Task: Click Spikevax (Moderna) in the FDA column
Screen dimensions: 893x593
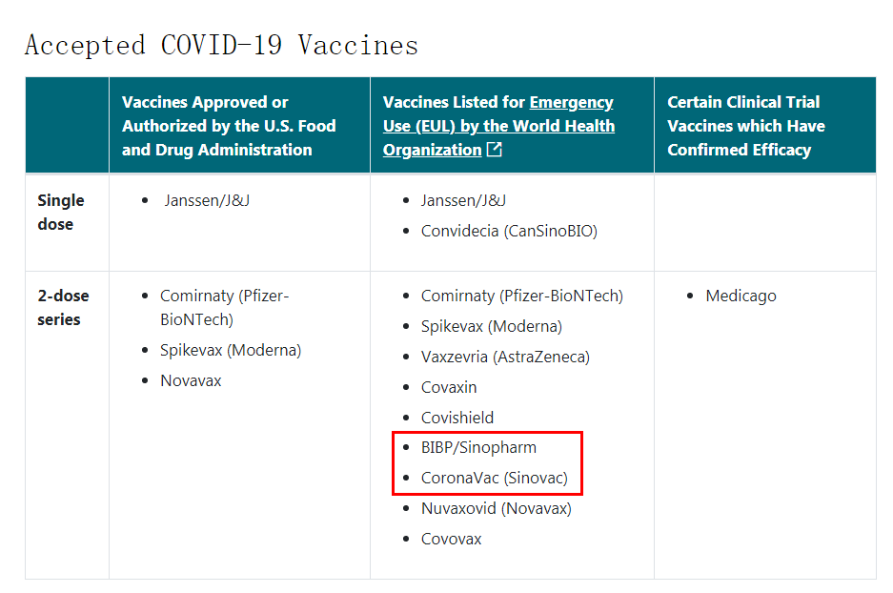Action: pyautogui.click(x=231, y=350)
